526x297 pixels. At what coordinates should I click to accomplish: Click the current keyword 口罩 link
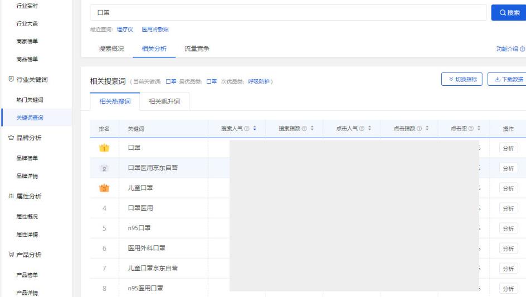pyautogui.click(x=171, y=81)
